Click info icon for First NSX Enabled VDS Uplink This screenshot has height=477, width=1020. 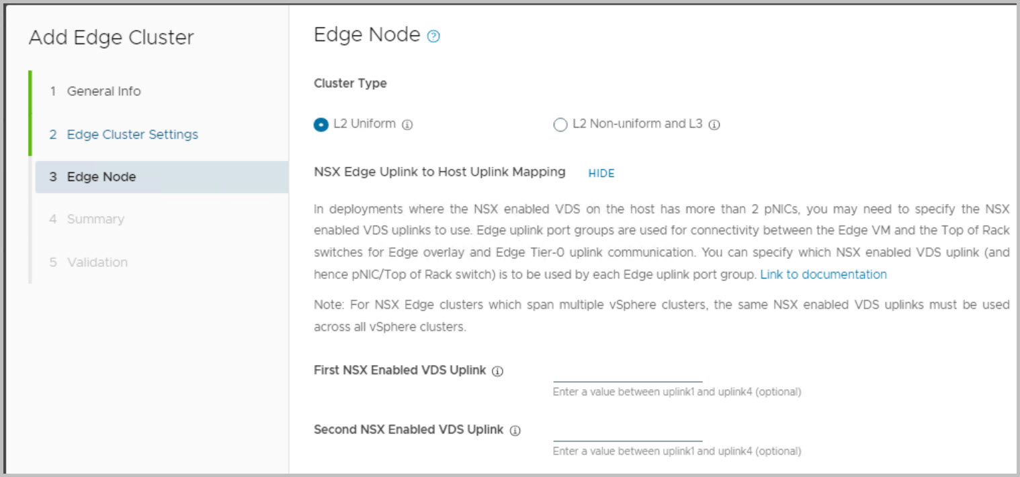tap(497, 371)
